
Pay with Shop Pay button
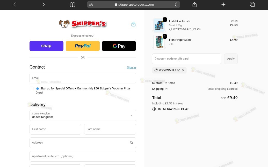(x=46, y=46)
